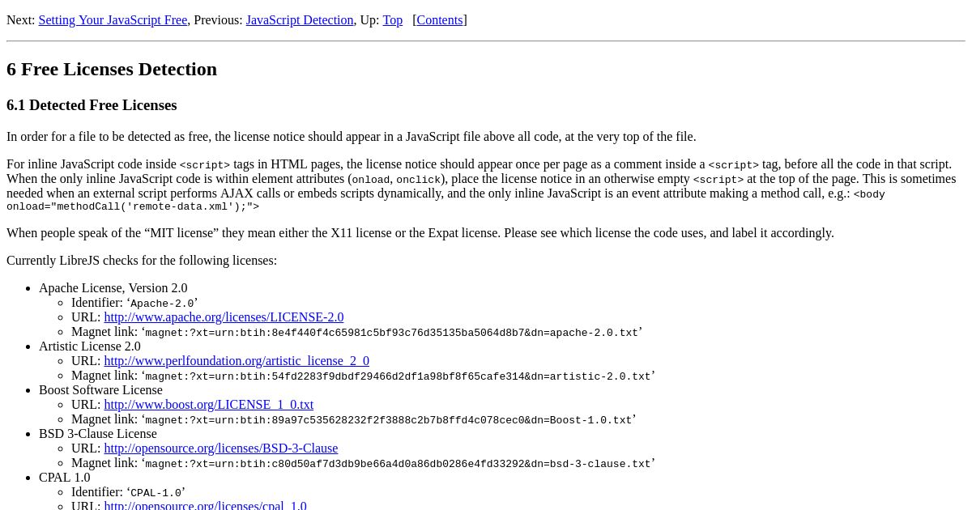Screen dimensions: 972x510
Task: Click the artistic-2.0.txt magnet link text
Action: [x=398, y=376]
